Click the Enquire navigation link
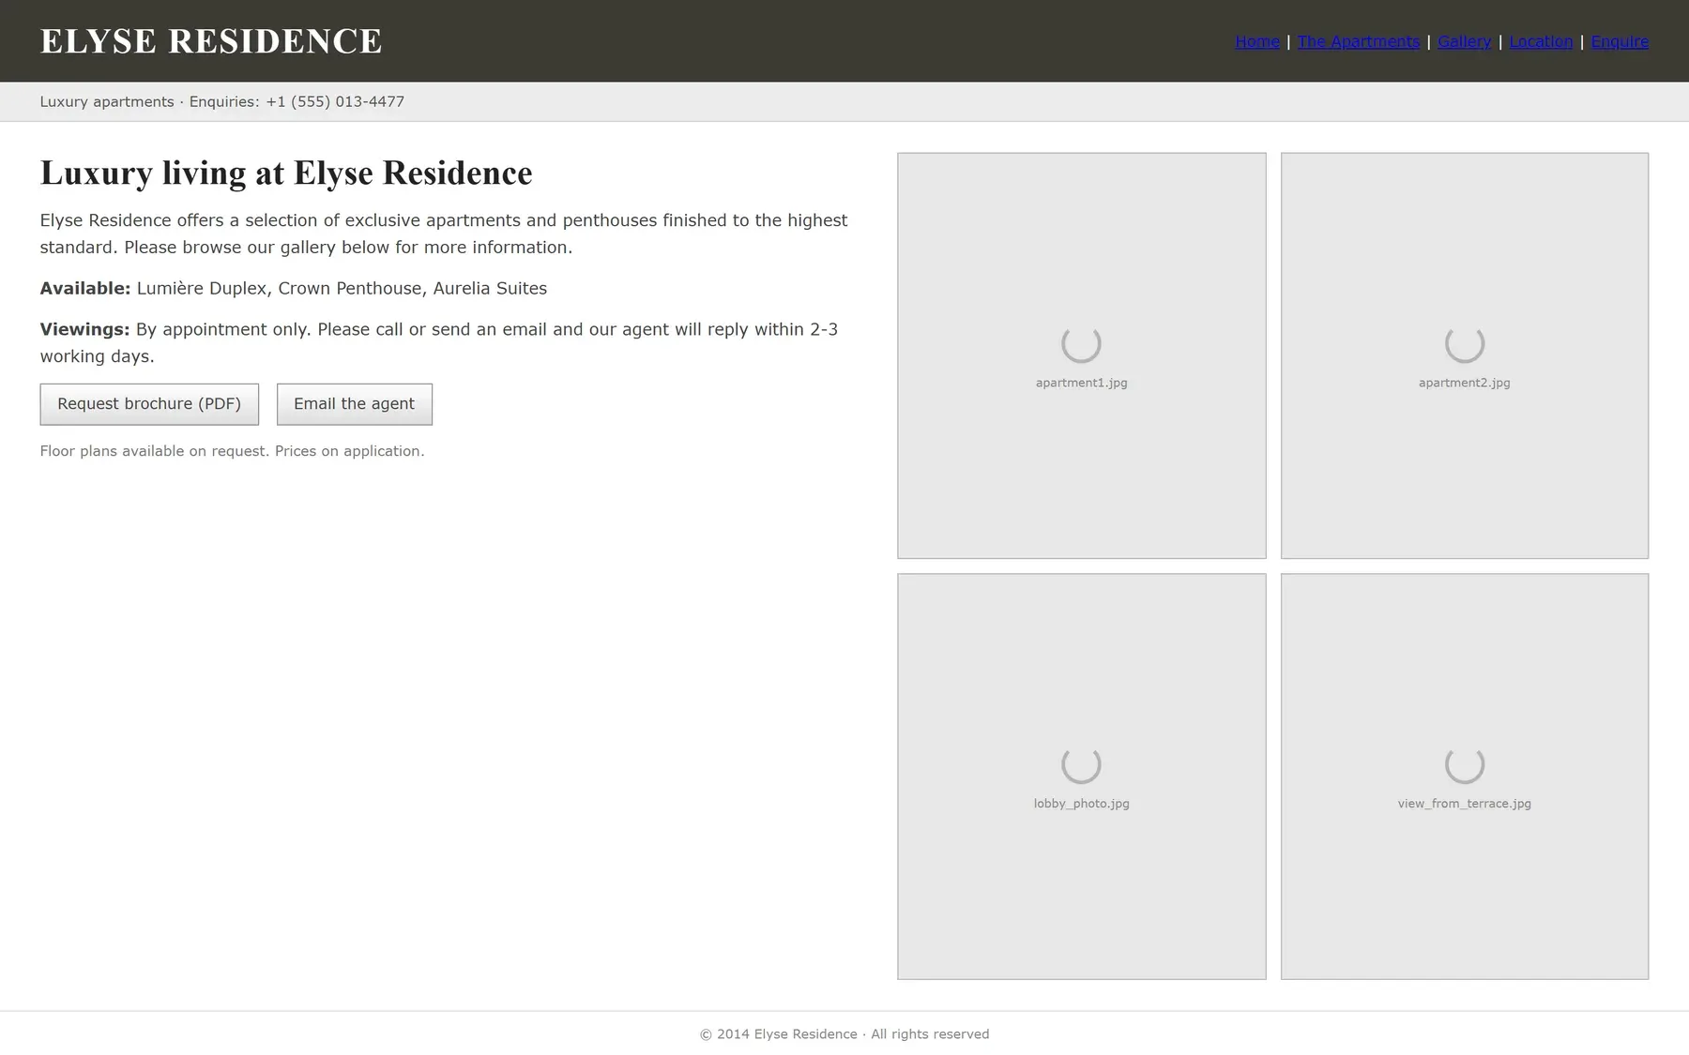1689x1055 pixels. tap(1620, 41)
